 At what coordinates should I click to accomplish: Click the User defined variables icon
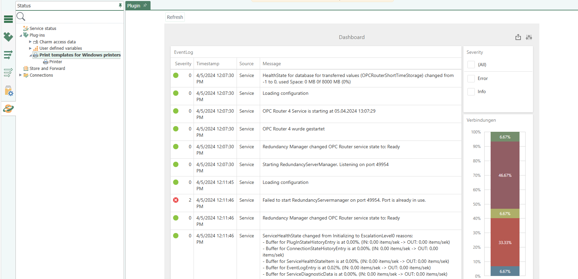pos(36,48)
